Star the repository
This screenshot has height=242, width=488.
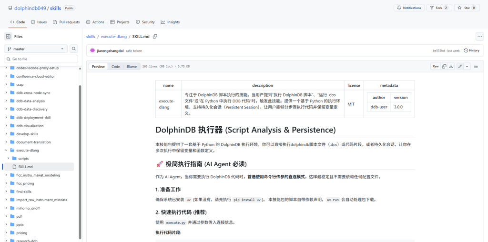pos(467,8)
